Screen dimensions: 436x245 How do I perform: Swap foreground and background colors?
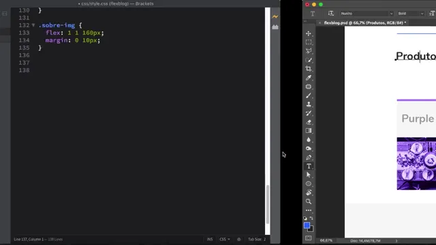click(311, 218)
